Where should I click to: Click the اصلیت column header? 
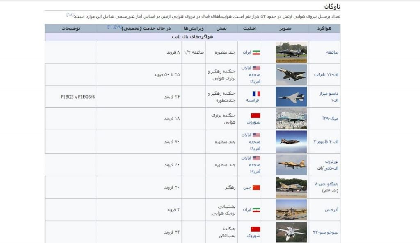click(250, 28)
